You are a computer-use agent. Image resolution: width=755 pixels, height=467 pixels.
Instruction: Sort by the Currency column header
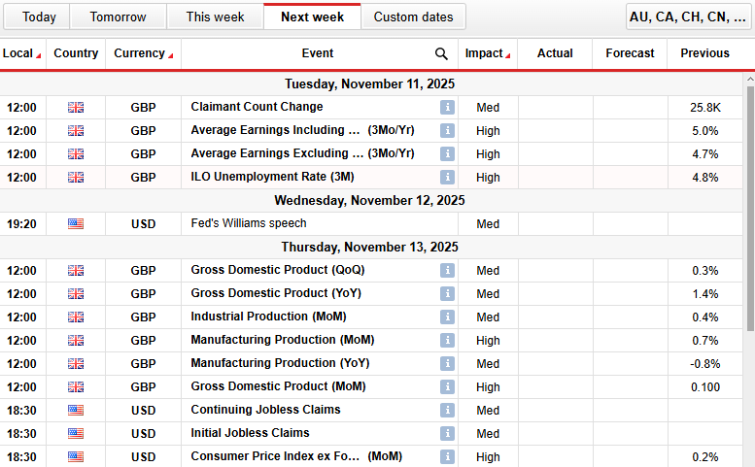pyautogui.click(x=143, y=53)
